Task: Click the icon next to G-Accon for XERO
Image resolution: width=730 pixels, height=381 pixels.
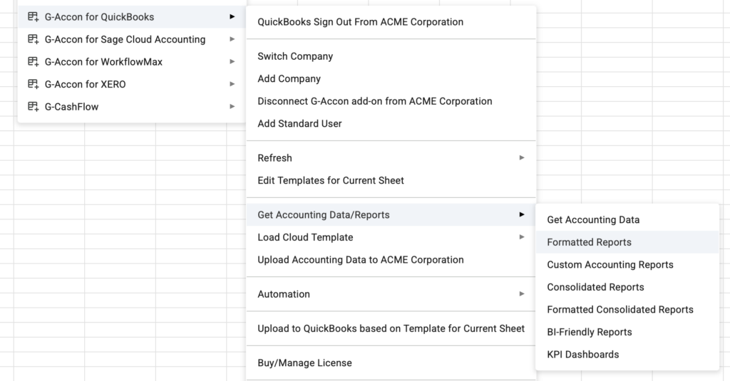Action: point(33,84)
